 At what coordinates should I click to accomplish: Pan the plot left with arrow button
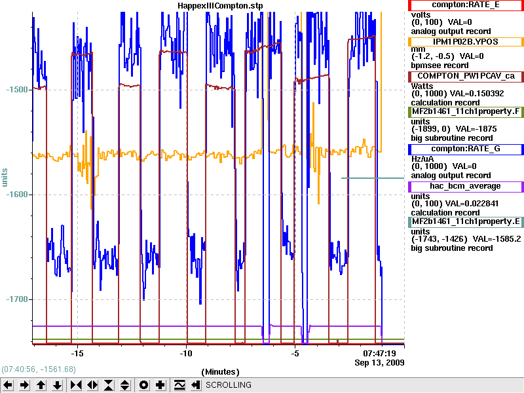point(8,385)
